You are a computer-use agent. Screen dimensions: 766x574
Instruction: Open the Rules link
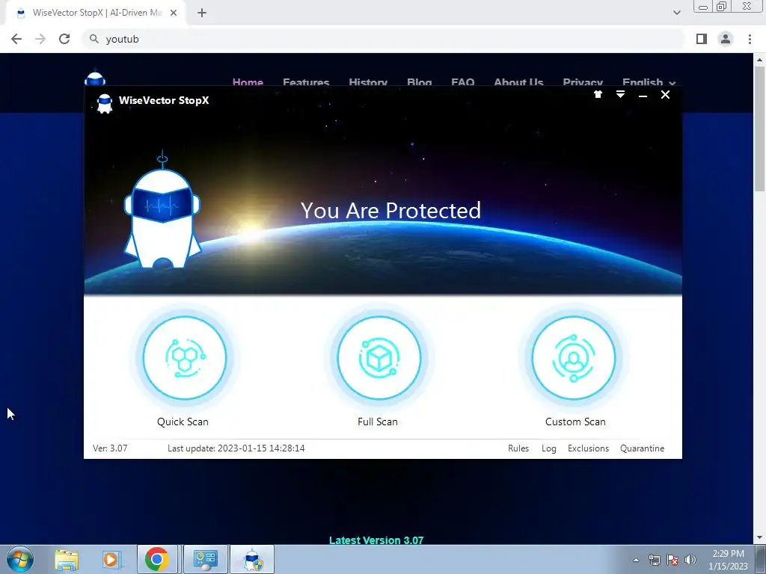pyautogui.click(x=518, y=448)
